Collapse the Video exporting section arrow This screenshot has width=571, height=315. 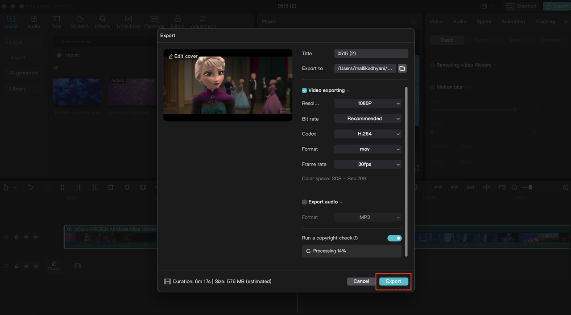pyautogui.click(x=348, y=91)
